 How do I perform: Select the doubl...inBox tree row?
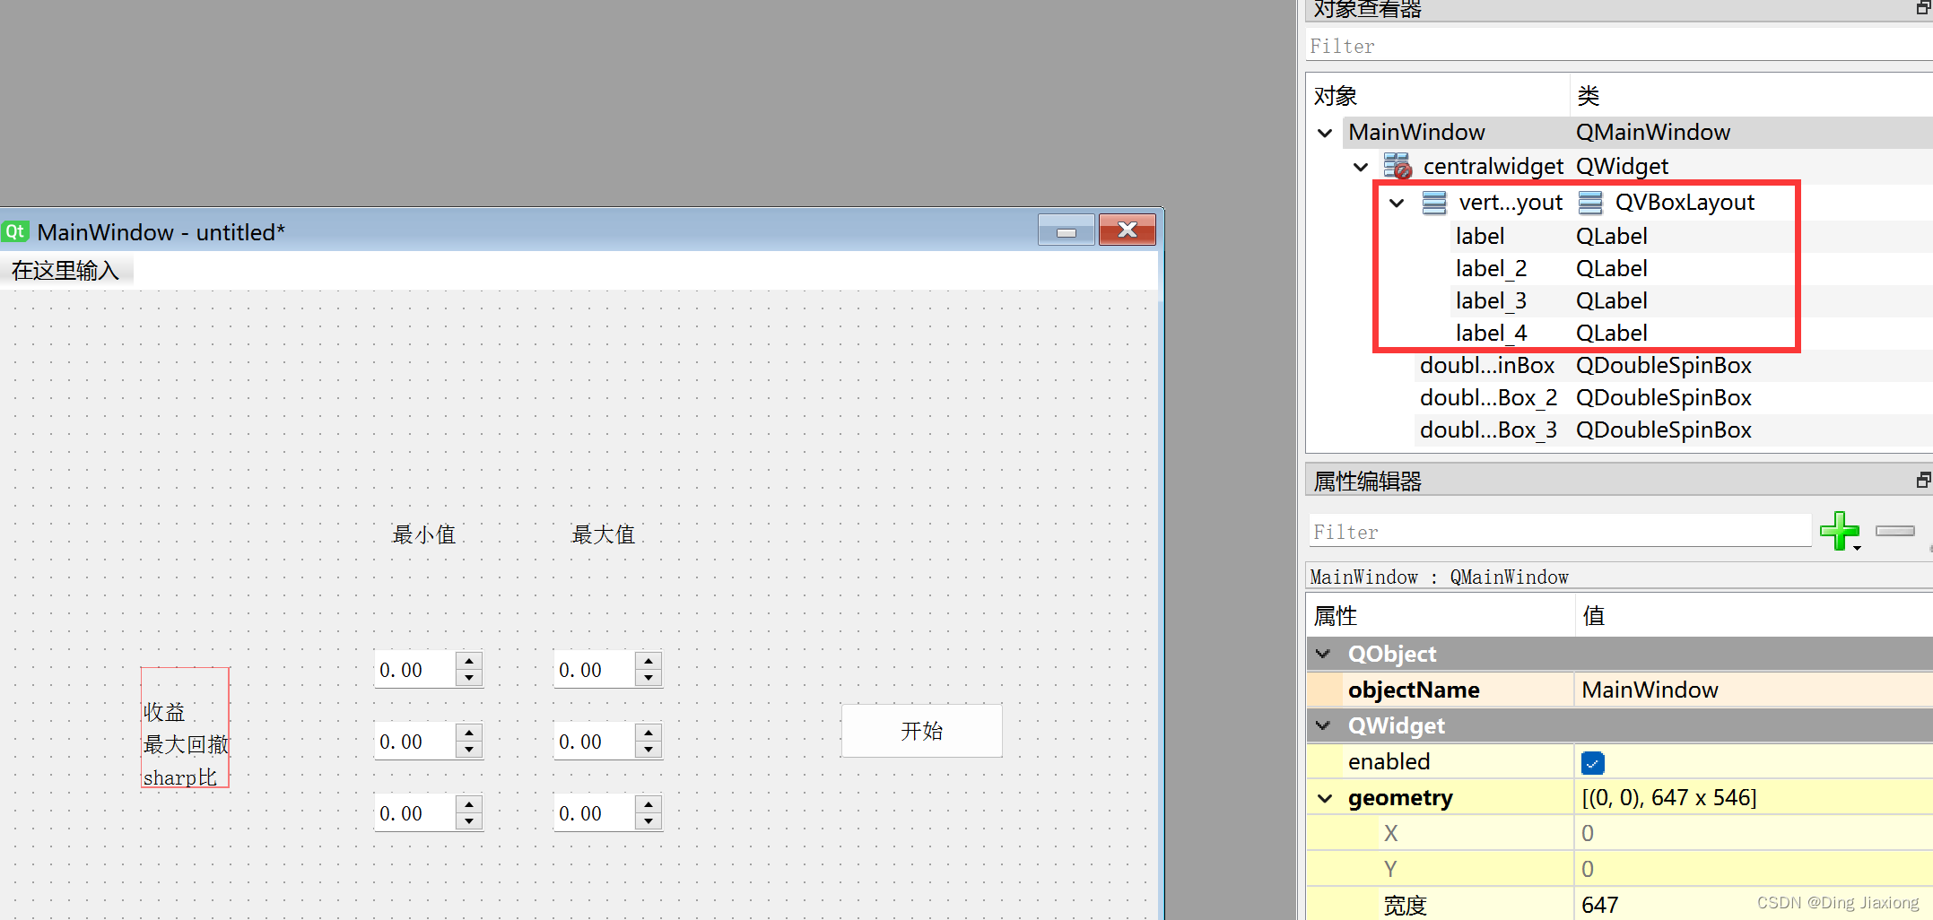click(1673, 366)
